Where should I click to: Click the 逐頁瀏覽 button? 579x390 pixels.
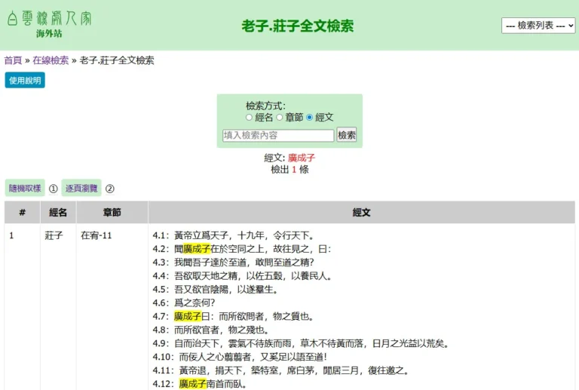tap(81, 189)
